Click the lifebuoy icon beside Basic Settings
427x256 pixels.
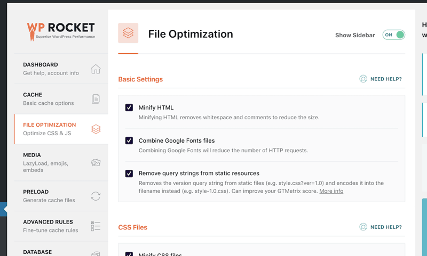363,79
